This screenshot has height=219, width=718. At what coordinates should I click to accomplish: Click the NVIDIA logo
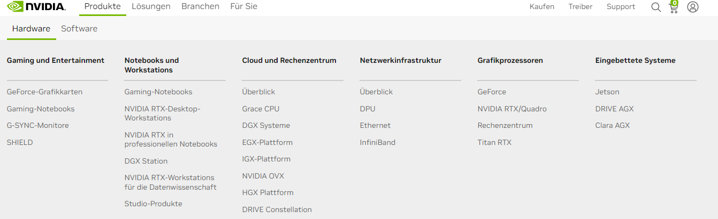36,7
